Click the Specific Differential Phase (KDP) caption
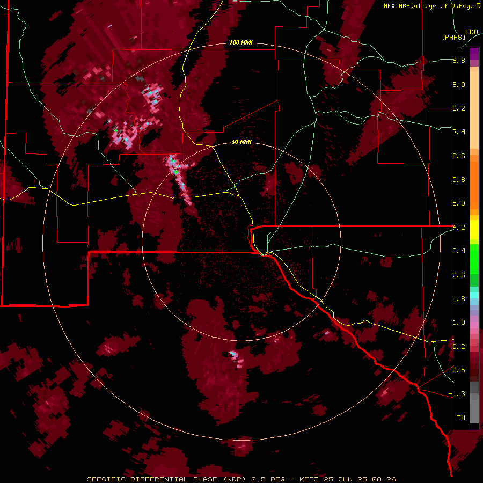 pyautogui.click(x=241, y=479)
